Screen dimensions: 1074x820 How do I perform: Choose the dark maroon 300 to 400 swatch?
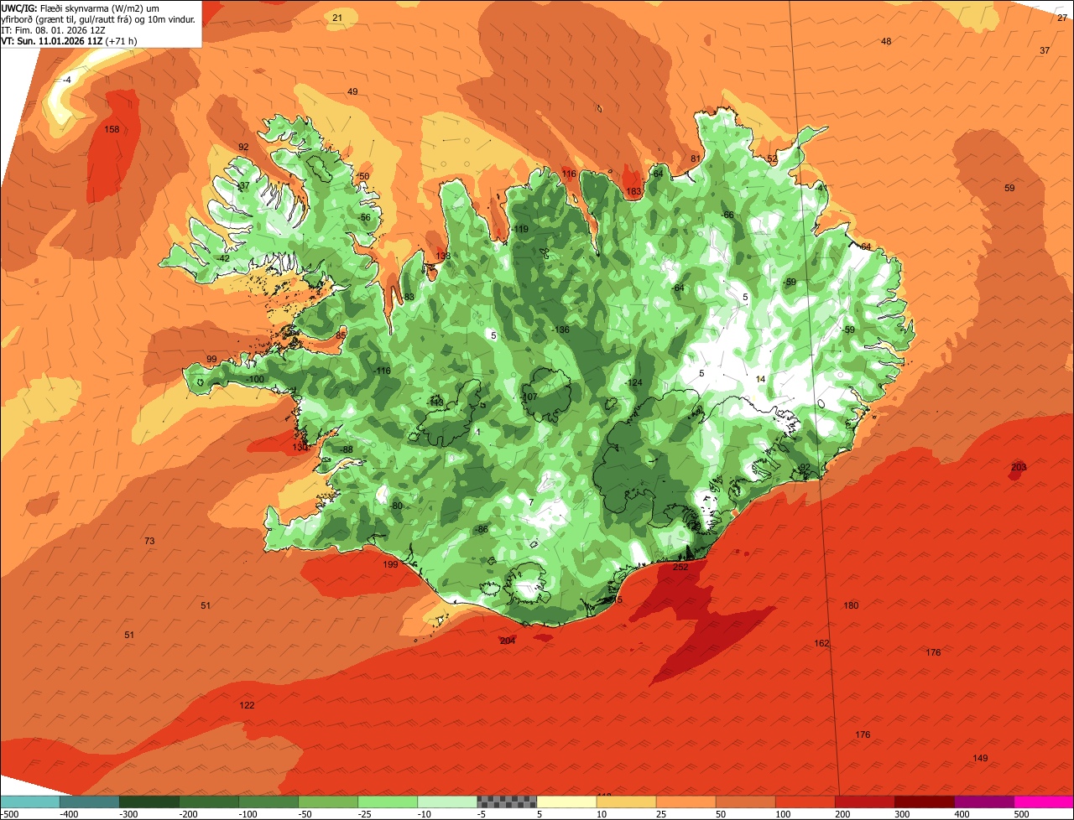click(x=925, y=802)
